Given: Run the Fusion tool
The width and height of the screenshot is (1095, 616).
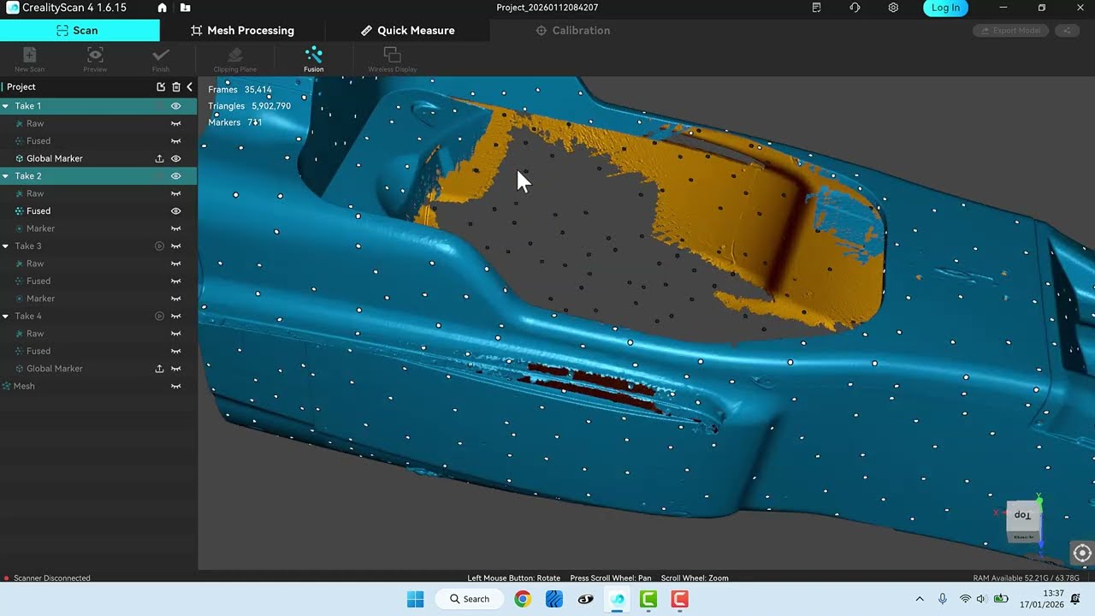Looking at the screenshot, I should pyautogui.click(x=314, y=59).
